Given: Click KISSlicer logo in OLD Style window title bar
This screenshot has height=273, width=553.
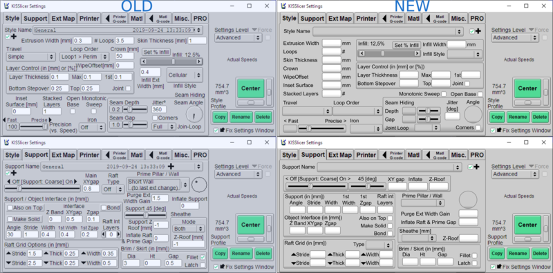Looking at the screenshot, I should [6, 6].
